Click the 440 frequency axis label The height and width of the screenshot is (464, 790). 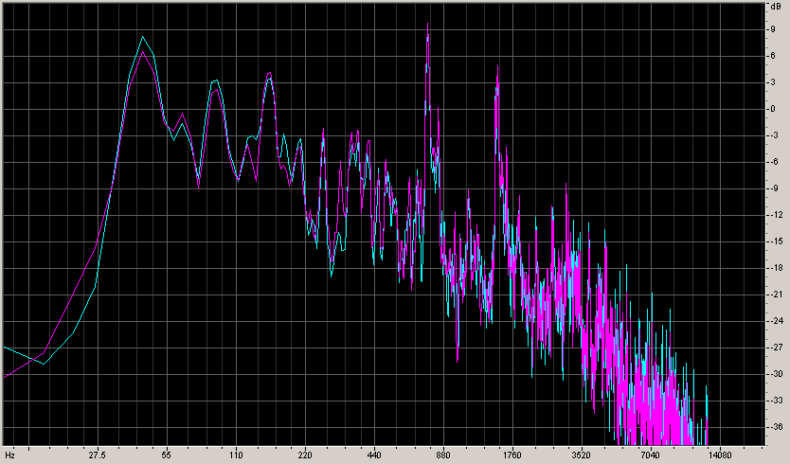pos(374,455)
